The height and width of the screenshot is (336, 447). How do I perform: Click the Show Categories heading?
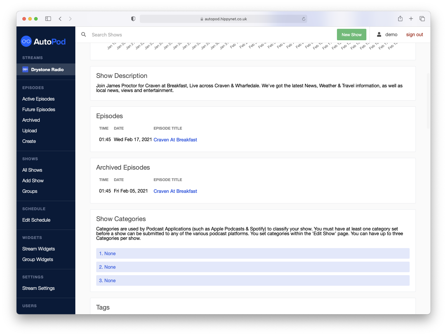(121, 219)
